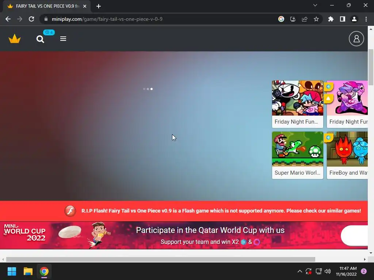Open File Explorer from taskbar

(28, 271)
